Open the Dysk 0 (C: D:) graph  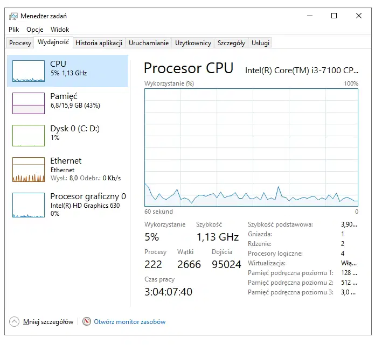(29, 136)
